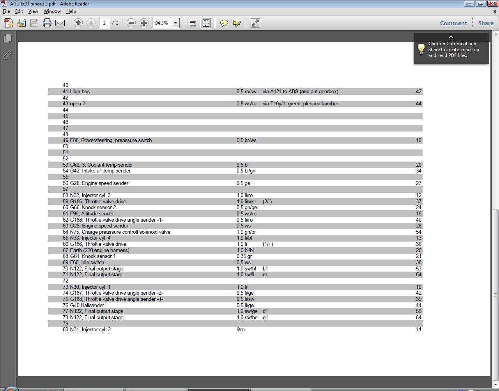Toggle scrolling fit width mode
499x391 pixels.
pos(193,23)
